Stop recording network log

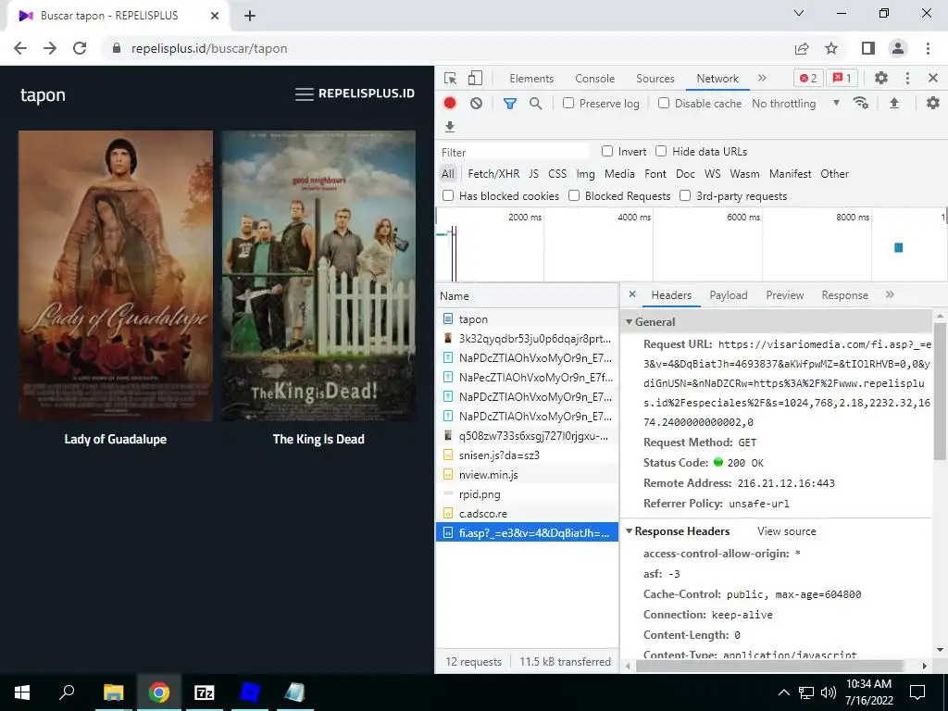450,104
